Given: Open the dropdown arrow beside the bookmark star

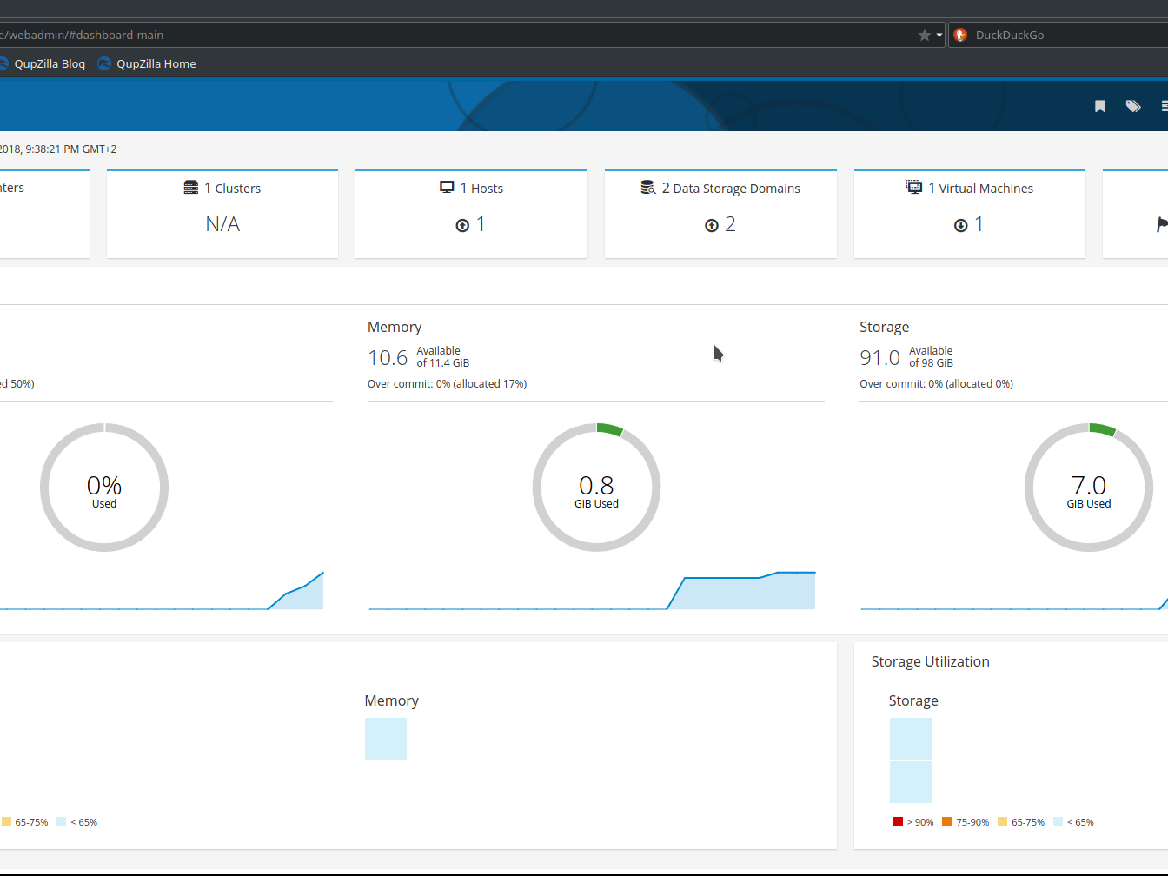Looking at the screenshot, I should pos(939,35).
